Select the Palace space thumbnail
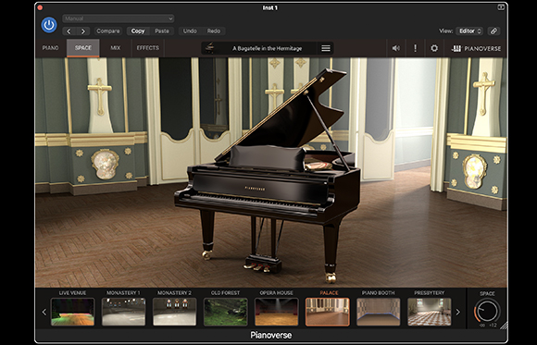 [328, 312]
